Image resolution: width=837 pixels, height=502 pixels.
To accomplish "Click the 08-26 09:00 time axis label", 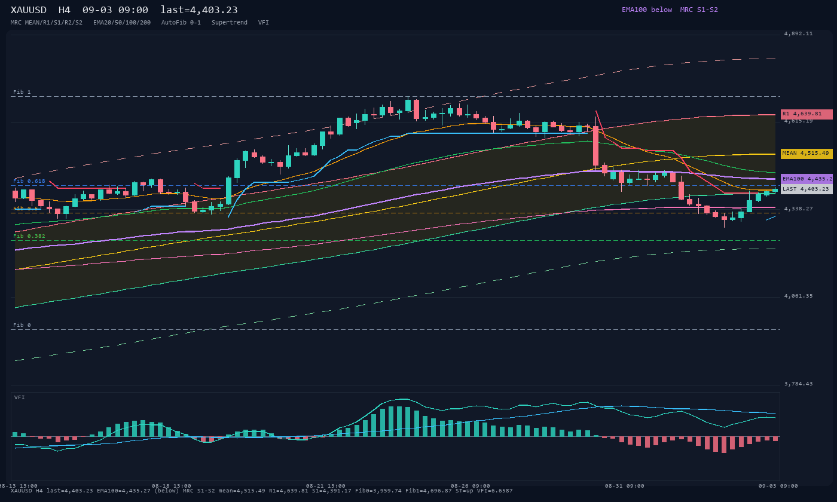I will point(471,486).
